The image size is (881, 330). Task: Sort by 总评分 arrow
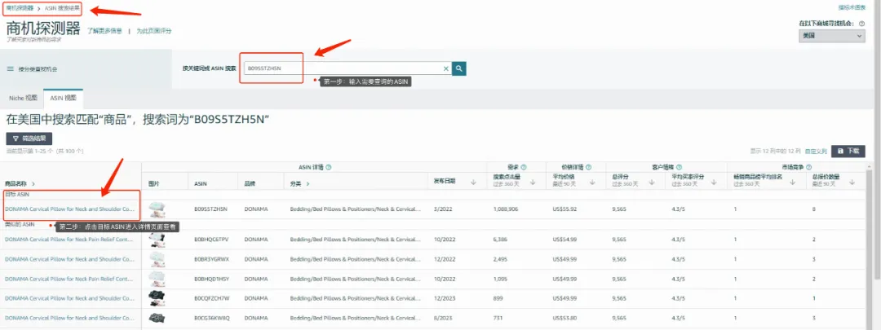[x=652, y=181]
